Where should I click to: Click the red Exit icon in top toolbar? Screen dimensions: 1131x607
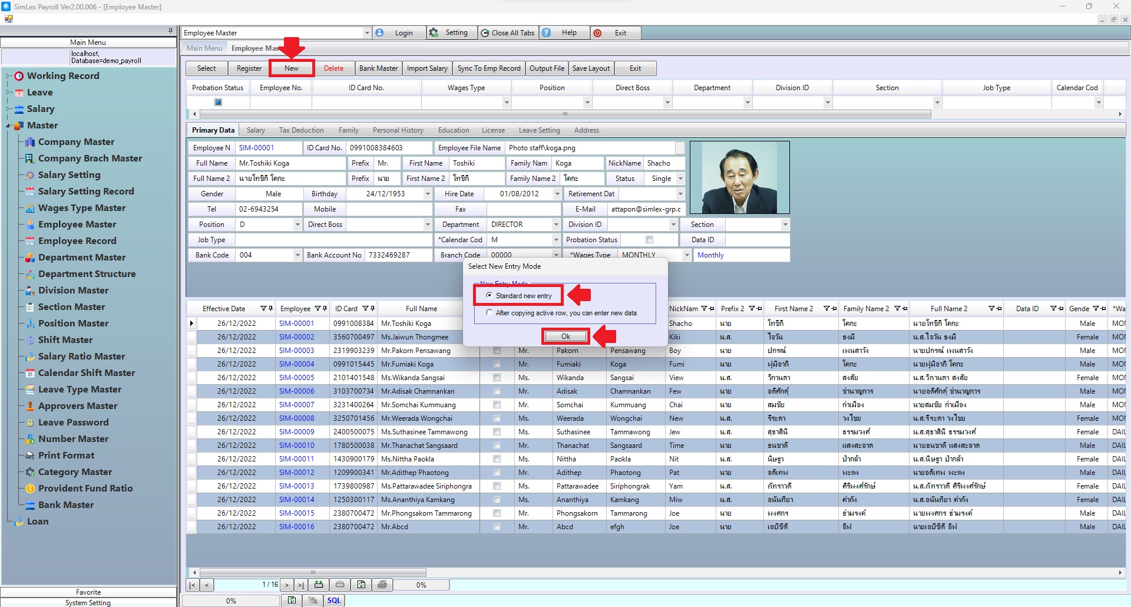[598, 33]
